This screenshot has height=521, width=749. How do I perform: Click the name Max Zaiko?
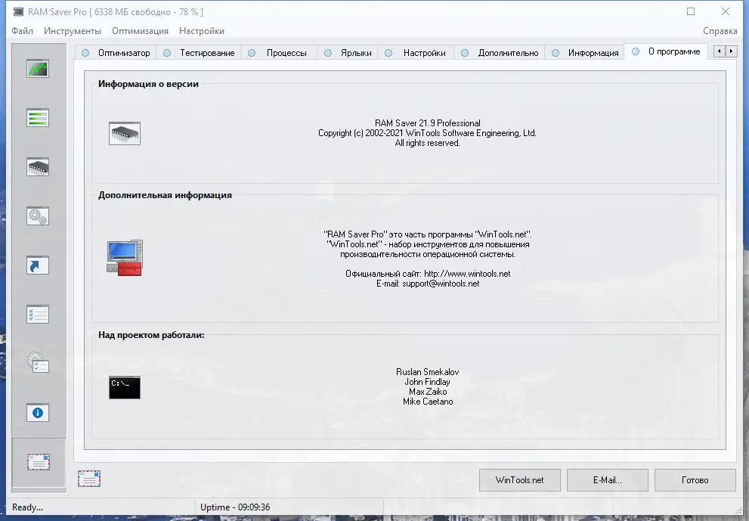click(428, 392)
